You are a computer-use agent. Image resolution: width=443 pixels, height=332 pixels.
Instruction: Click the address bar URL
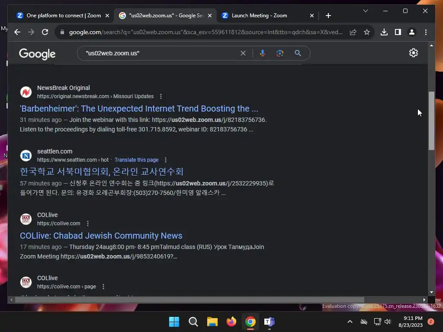click(x=205, y=32)
